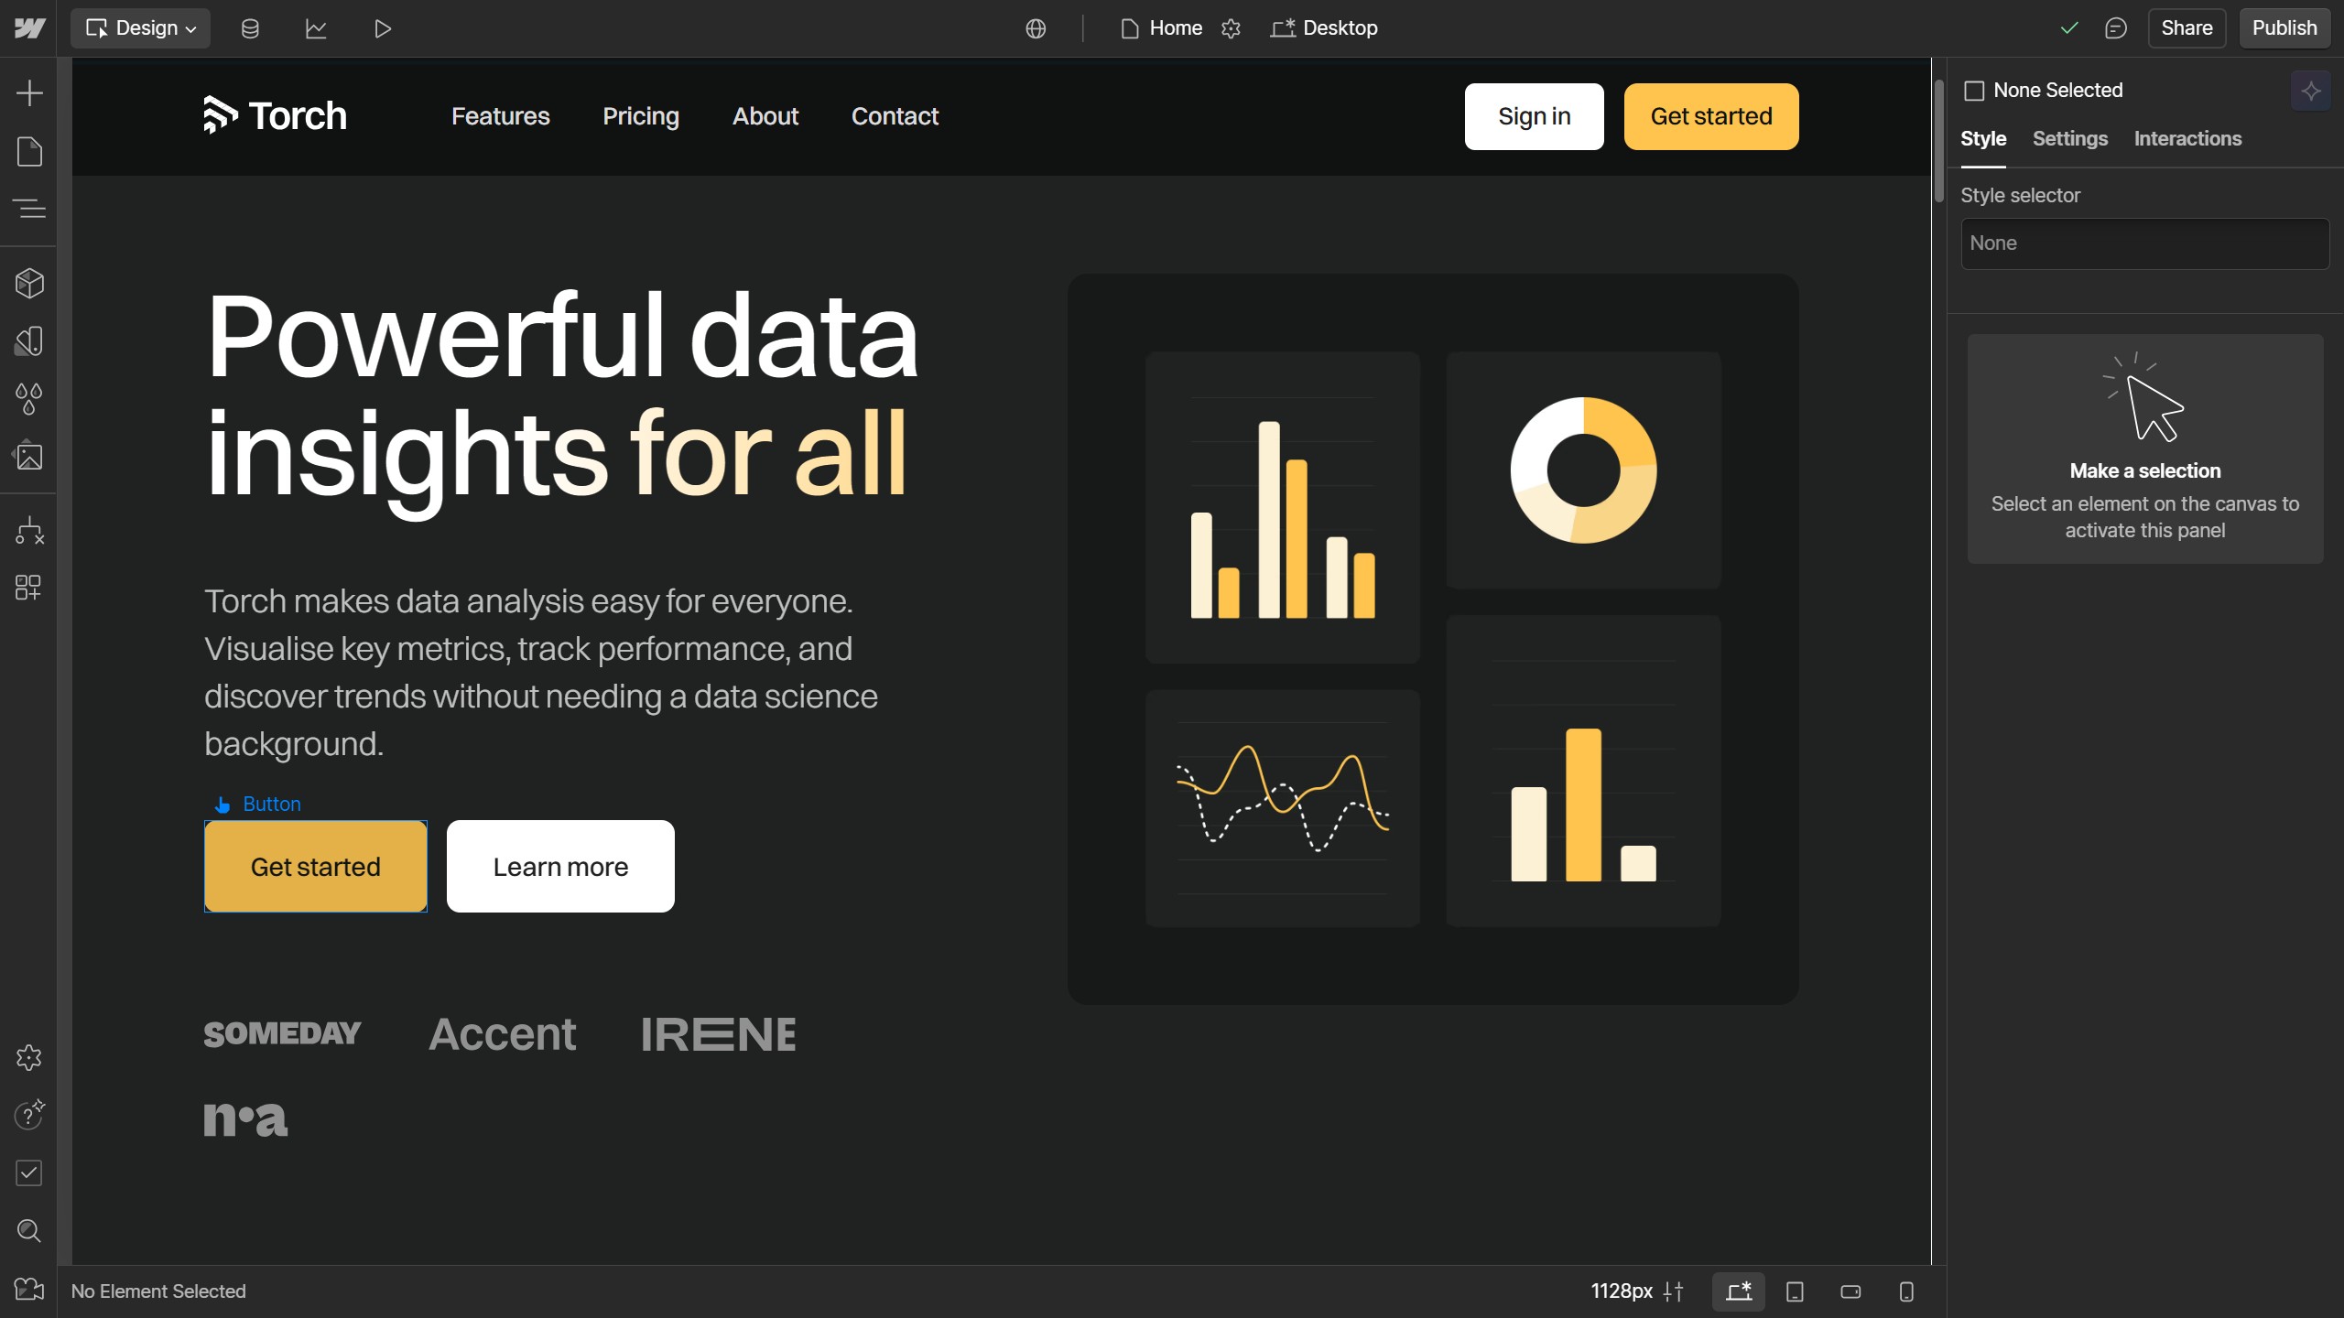Switch to the Settings tab
The width and height of the screenshot is (2344, 1318).
[x=2069, y=139]
